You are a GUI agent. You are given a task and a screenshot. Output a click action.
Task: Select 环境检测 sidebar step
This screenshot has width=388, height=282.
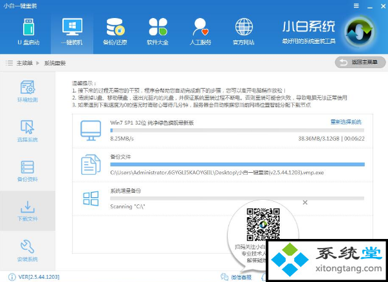[x=28, y=91]
